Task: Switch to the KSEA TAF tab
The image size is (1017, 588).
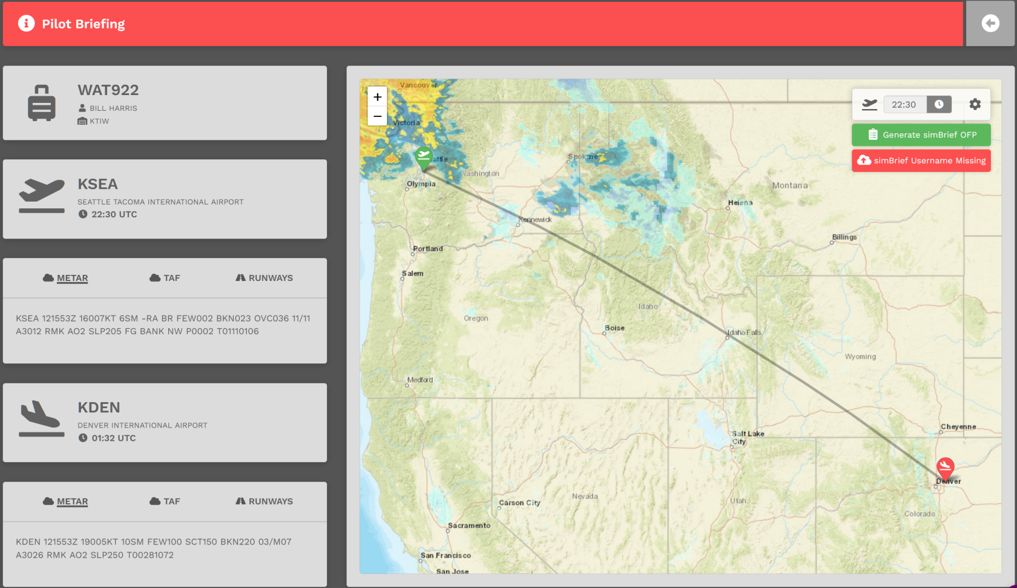Action: coord(165,278)
